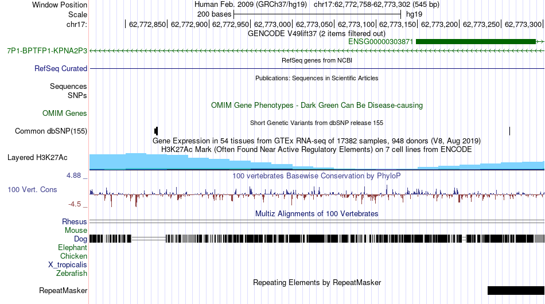
Task: Click Multiz Alignments of 100 Vertebrates title
Action: click(317, 214)
